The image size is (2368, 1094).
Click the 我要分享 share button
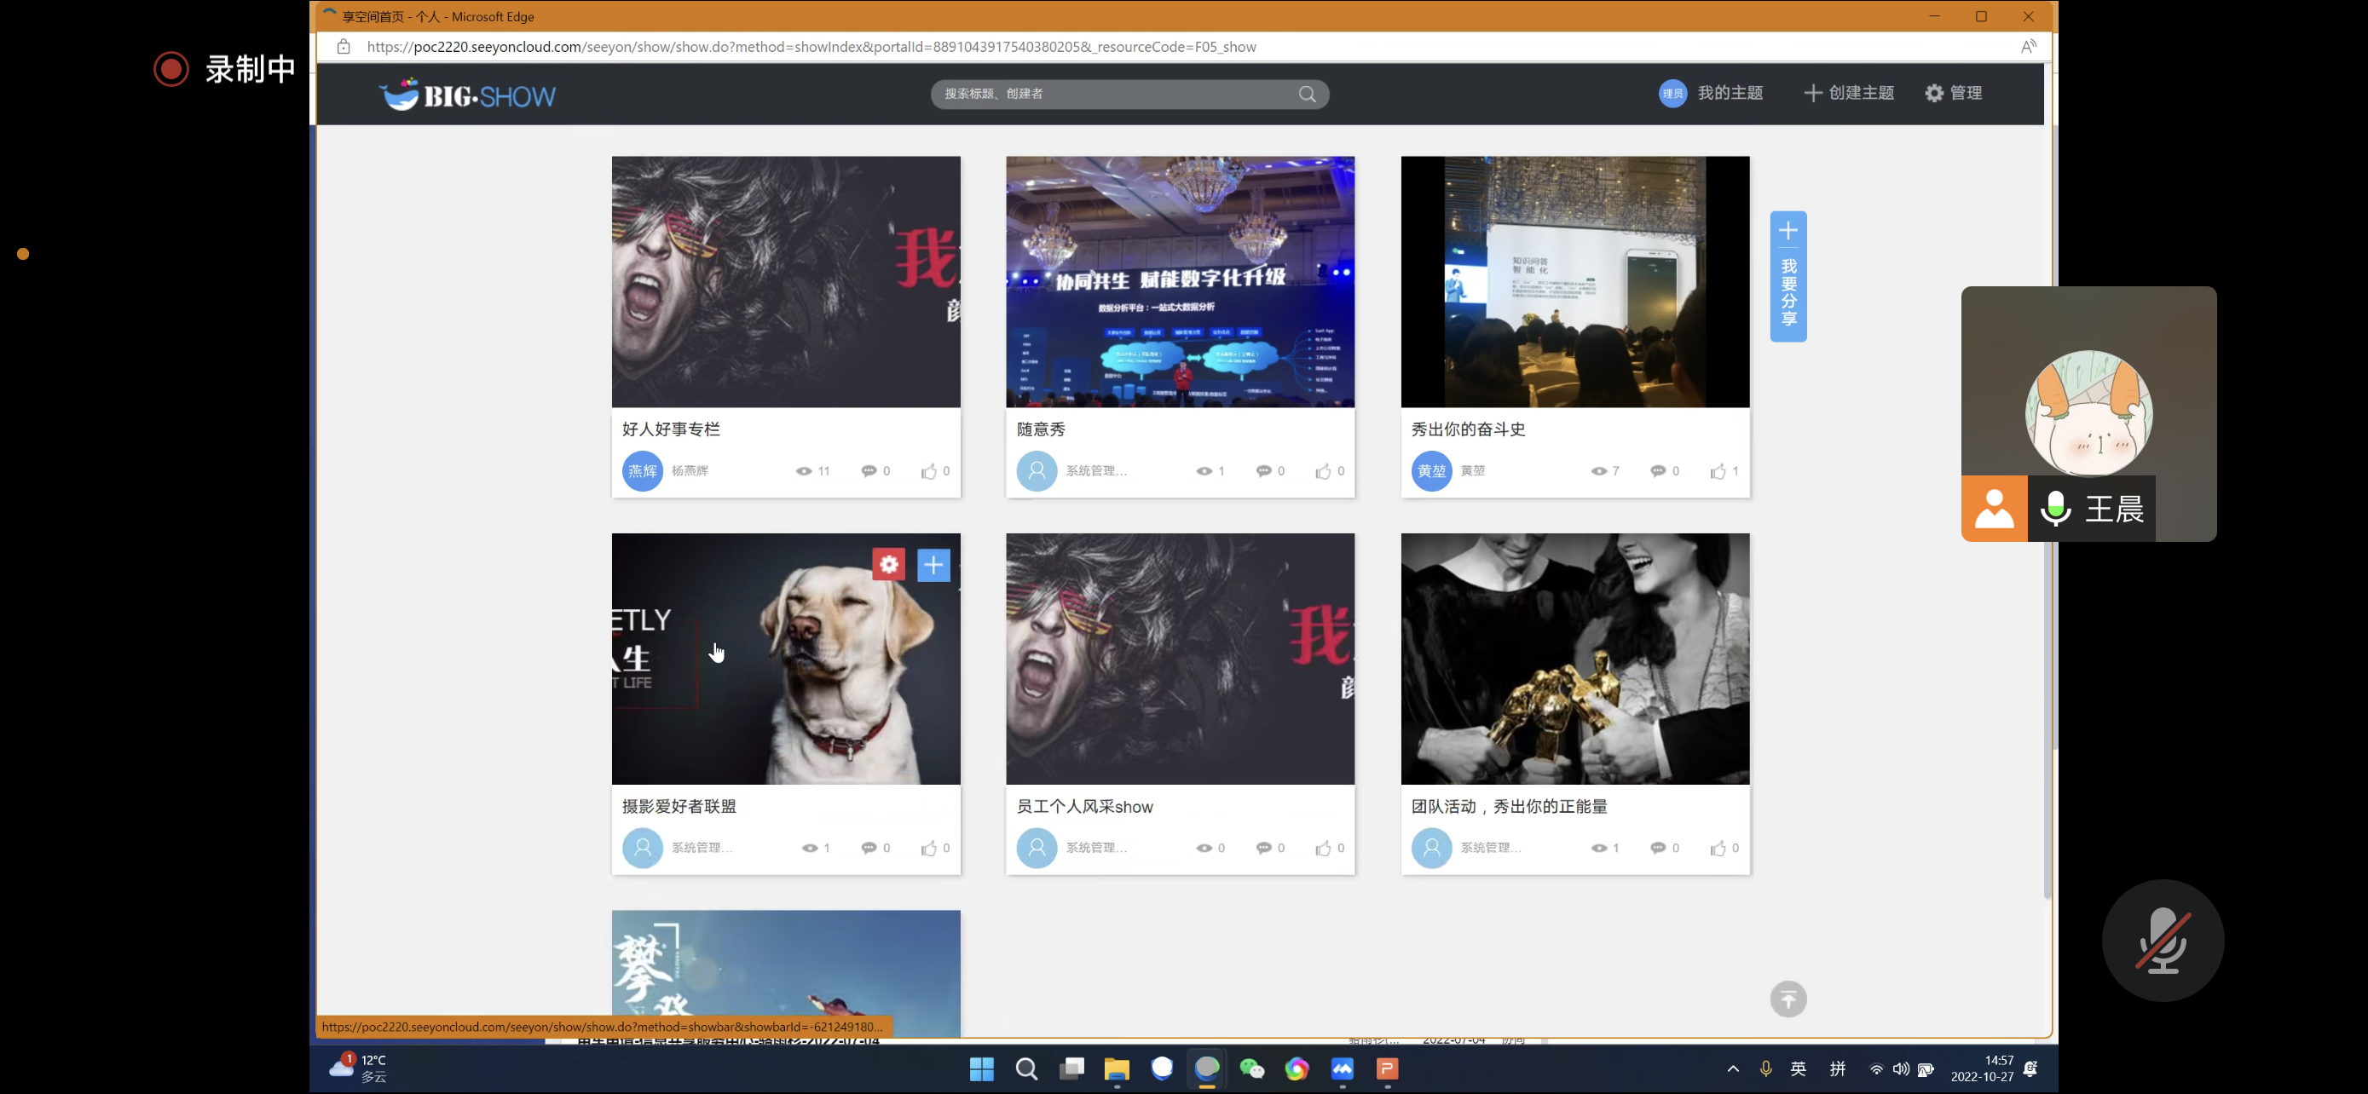pyautogui.click(x=1788, y=277)
